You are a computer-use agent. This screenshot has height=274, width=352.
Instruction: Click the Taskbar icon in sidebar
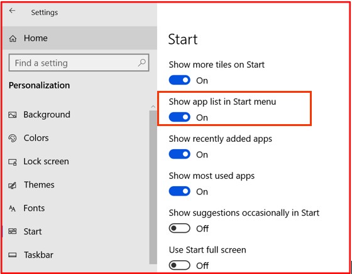point(13,255)
